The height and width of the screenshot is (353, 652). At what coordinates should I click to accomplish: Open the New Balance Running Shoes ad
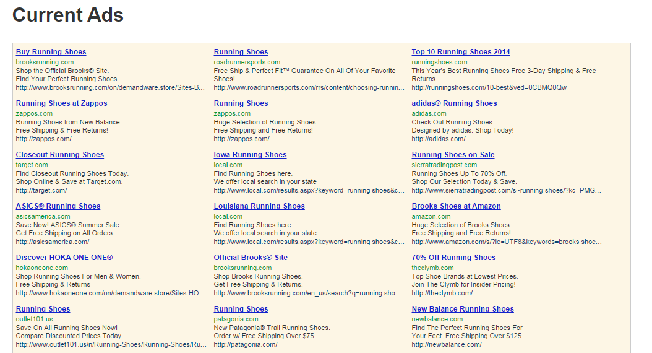coord(463,309)
